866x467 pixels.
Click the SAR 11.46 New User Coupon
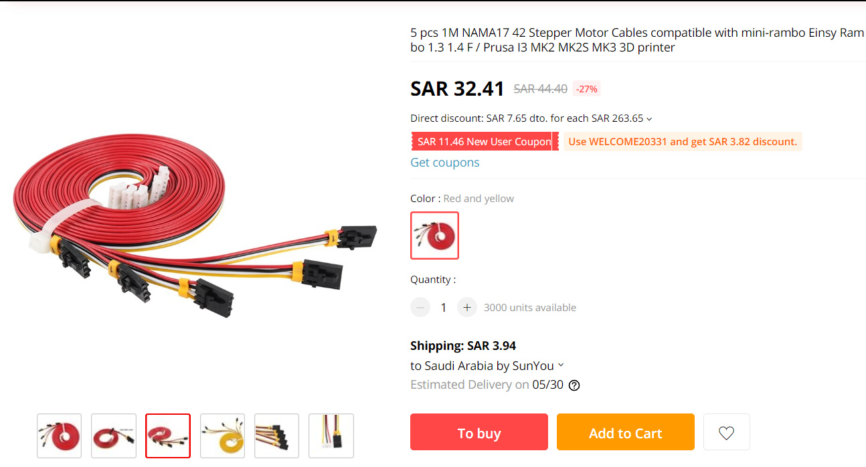click(485, 142)
